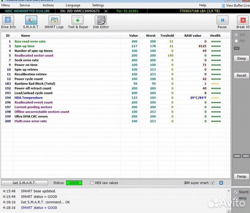
Task: Enable HEX raw values checkbox
Action: pos(92,183)
